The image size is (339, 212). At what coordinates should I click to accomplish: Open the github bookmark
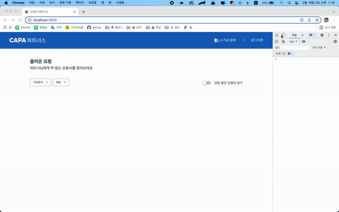pyautogui.click(x=94, y=28)
